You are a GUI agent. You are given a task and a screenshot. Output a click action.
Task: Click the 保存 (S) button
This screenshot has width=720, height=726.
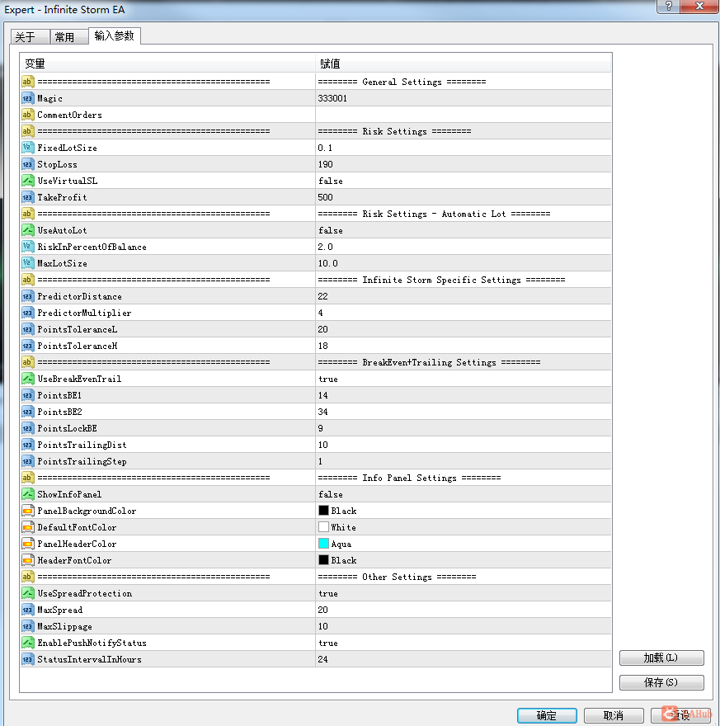[661, 682]
